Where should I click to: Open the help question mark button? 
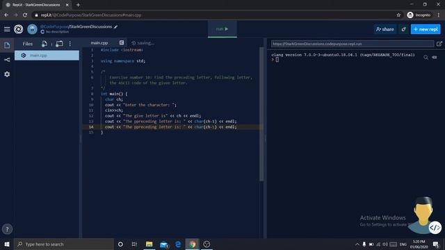point(7,229)
